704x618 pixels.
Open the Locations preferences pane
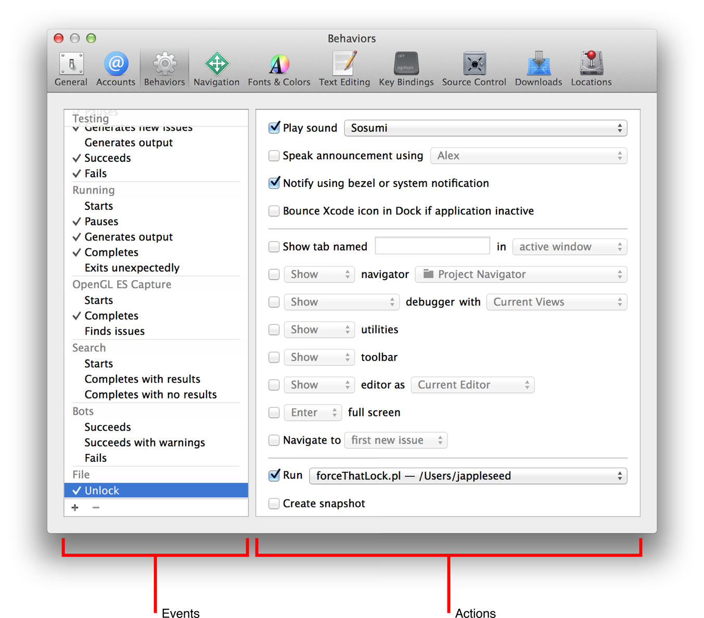[591, 69]
